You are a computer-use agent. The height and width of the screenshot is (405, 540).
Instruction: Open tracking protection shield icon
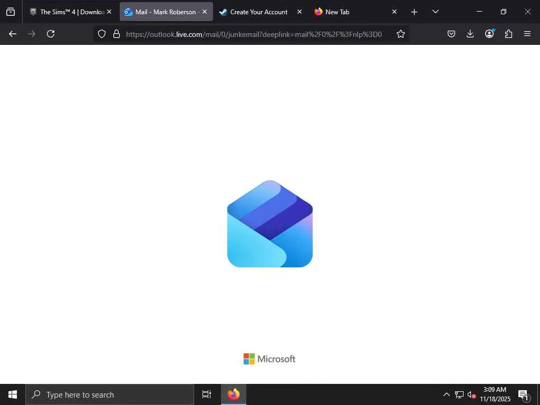[x=102, y=34]
